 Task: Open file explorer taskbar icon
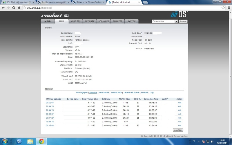[30, 142]
